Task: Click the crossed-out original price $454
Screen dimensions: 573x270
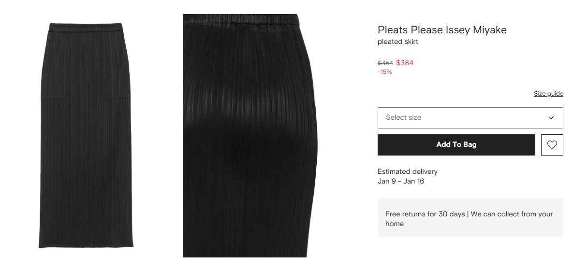Action: click(x=385, y=63)
